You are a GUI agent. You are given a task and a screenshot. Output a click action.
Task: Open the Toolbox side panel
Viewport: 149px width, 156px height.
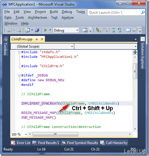[x=5, y=46]
